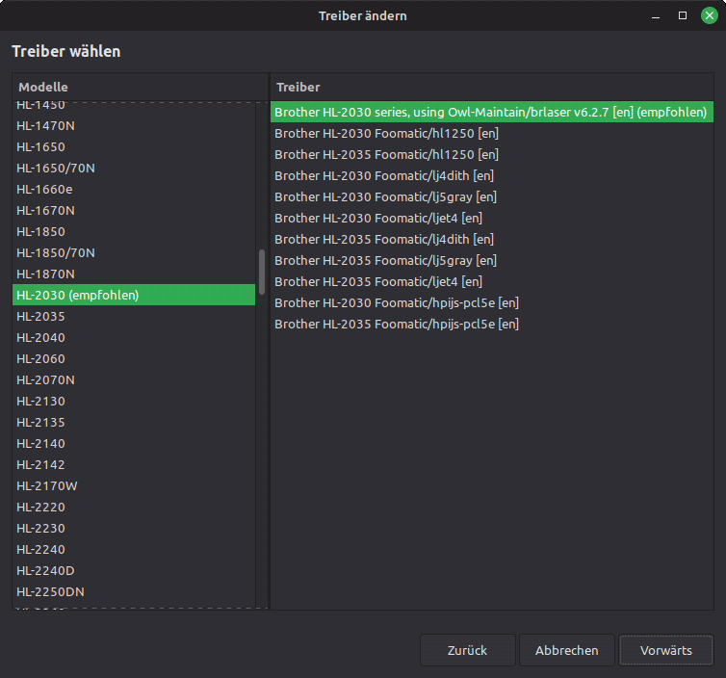Click the Zurück button
Screen dimensions: 726x678
coord(467,650)
